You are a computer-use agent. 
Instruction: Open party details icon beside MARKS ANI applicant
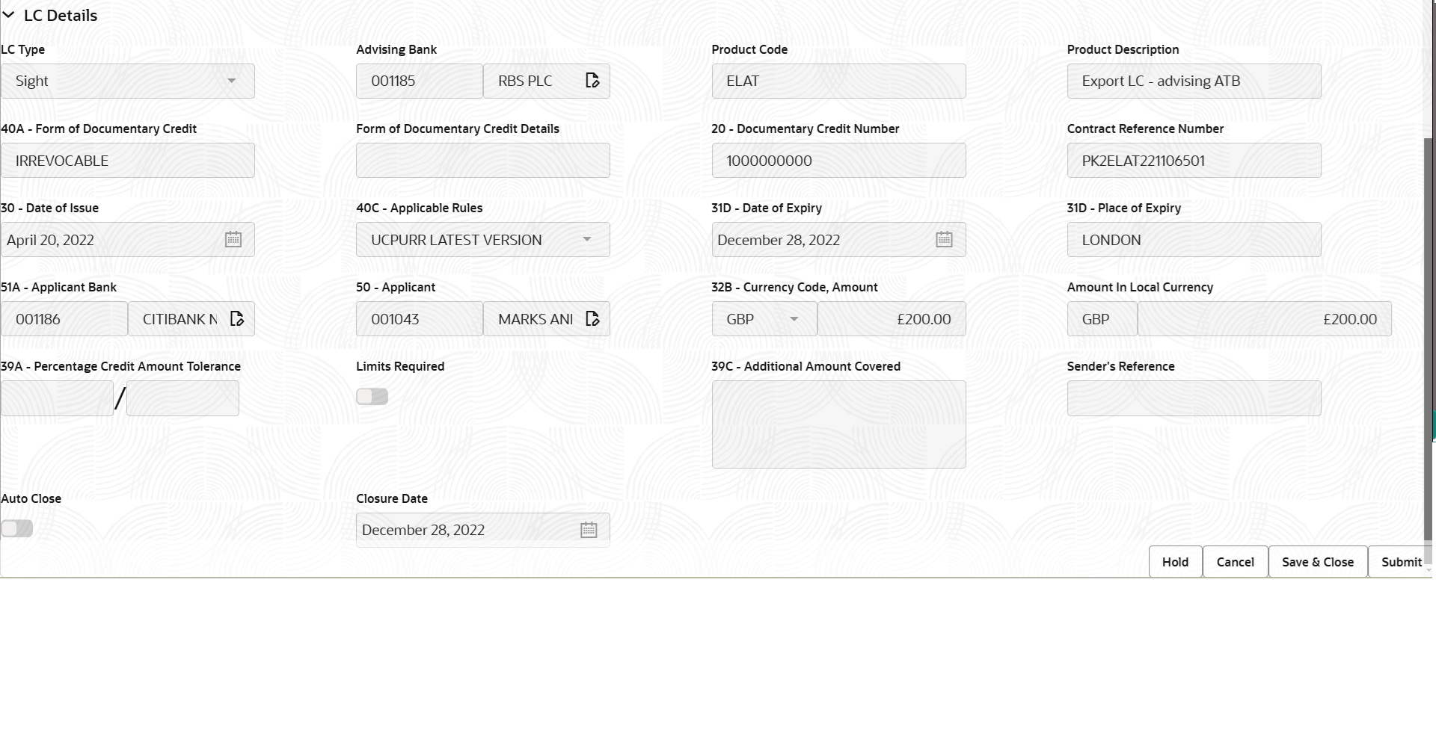pyautogui.click(x=592, y=318)
